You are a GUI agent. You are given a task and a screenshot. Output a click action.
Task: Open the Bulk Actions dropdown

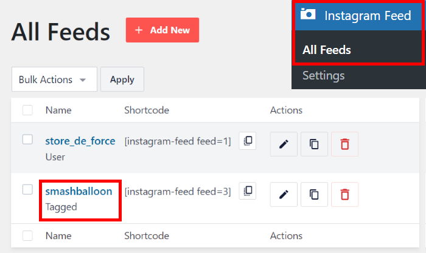coord(54,79)
